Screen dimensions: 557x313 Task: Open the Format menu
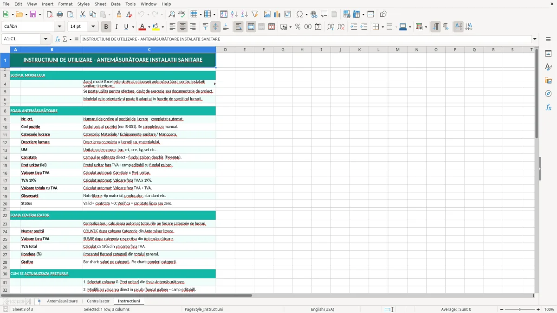pos(65,4)
